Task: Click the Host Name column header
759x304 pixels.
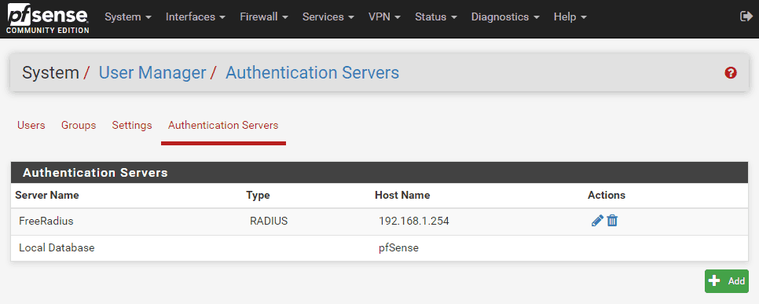Action: 402,196
